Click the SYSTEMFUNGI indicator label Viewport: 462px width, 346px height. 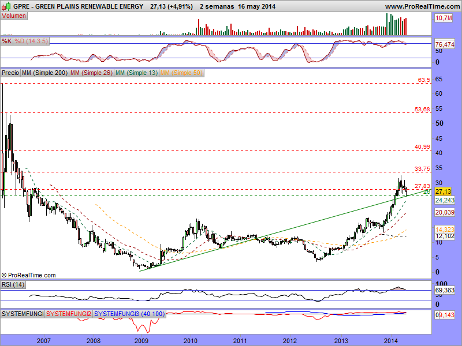click(x=23, y=314)
